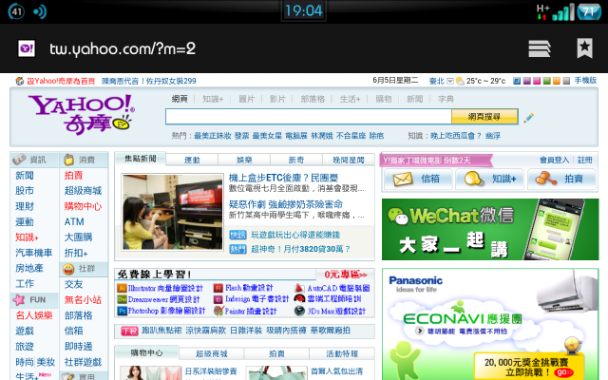The image size is (608, 380).
Task: Open the 手機版 mobile version link
Action: (585, 81)
